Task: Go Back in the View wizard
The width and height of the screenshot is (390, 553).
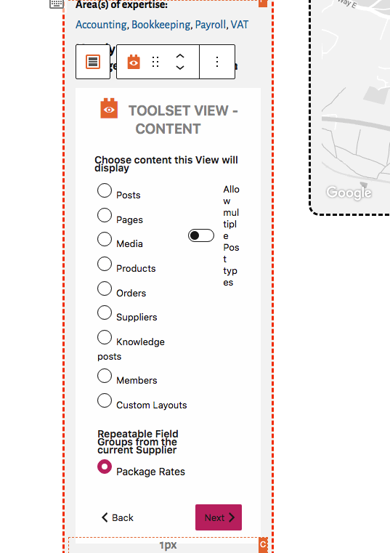Action: pos(118,517)
